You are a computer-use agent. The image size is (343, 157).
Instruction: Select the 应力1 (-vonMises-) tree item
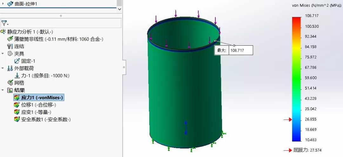click(x=42, y=97)
